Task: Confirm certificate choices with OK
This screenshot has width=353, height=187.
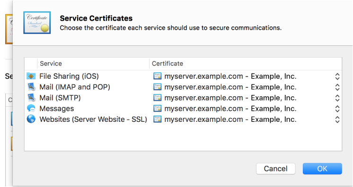Action: (x=322, y=169)
